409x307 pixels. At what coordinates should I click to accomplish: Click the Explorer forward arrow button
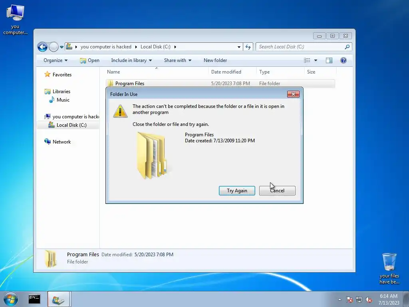click(54, 47)
